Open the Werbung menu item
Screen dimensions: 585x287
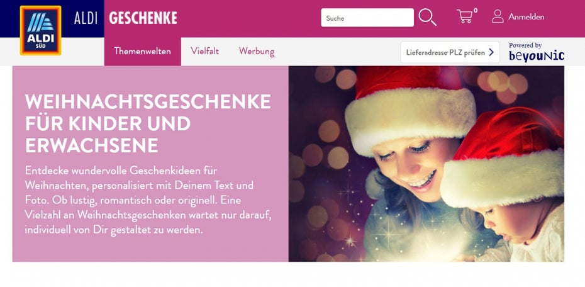(x=257, y=52)
